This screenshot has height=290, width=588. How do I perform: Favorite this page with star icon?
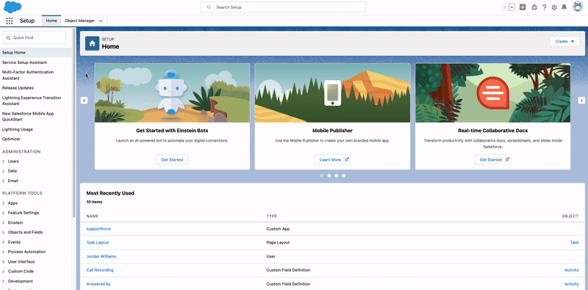[505, 7]
